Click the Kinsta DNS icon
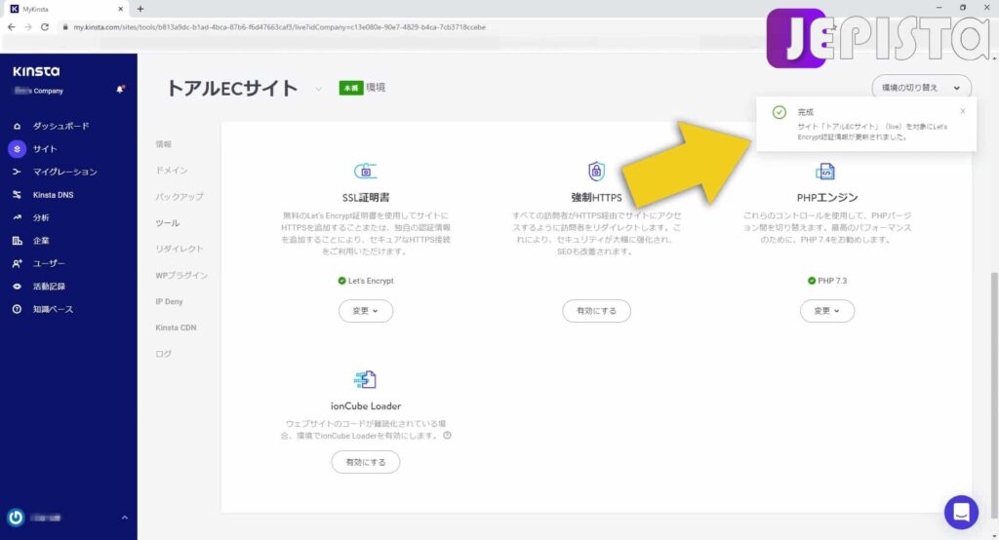Viewport: 999px width, 540px height. click(x=18, y=195)
